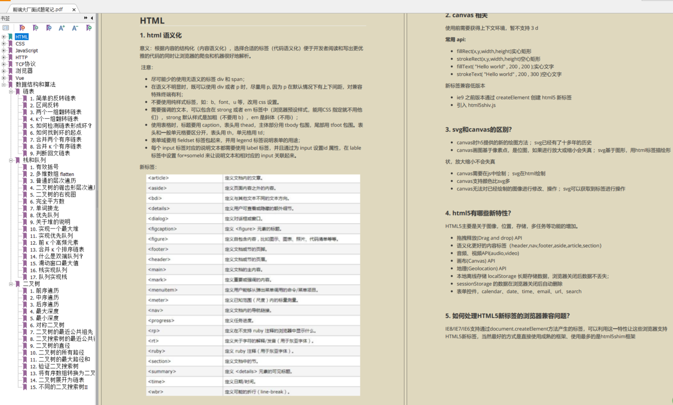This screenshot has height=405, width=673.
Task: Expand the HTML bookmark node
Action: 3,37
